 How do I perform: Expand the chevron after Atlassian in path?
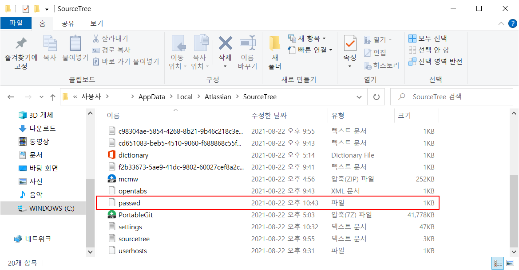(x=238, y=96)
